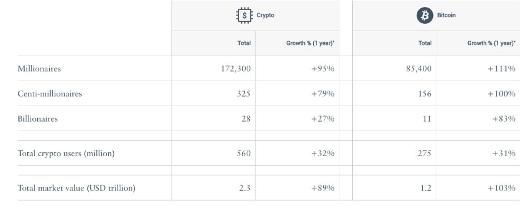Click the Bitcoin logo icon
The image size is (526, 209).
425,16
